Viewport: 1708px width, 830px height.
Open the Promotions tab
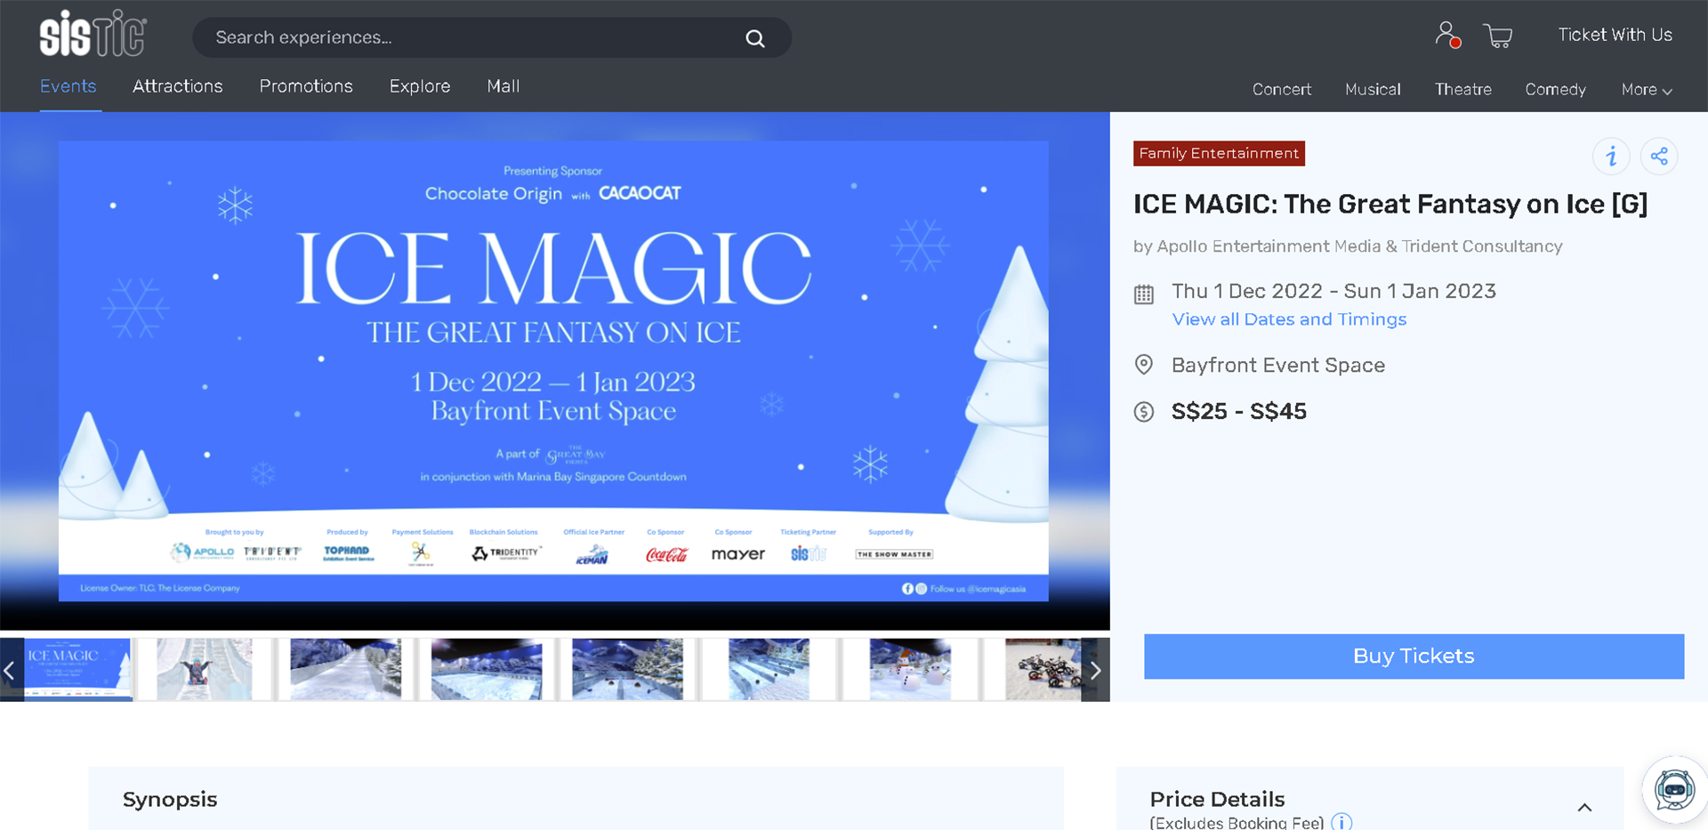(x=306, y=86)
